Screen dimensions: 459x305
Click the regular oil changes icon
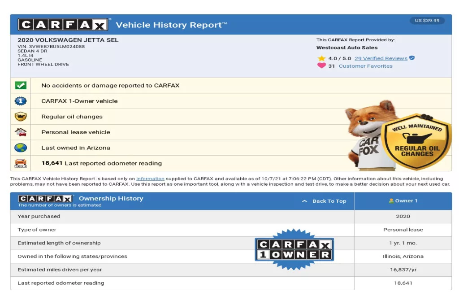pyautogui.click(x=21, y=117)
